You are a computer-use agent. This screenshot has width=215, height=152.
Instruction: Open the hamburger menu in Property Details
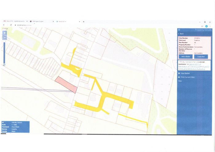[x=179, y=30]
